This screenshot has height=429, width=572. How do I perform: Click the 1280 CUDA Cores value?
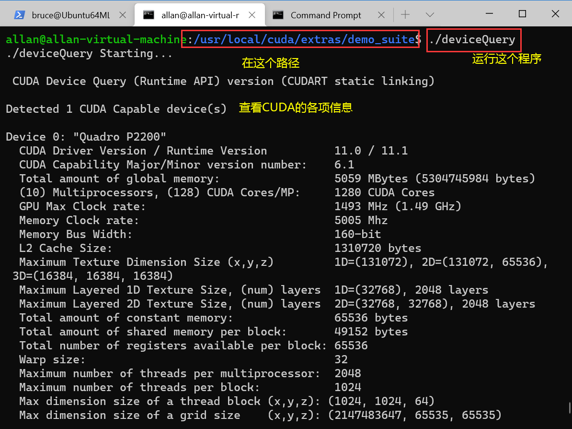[385, 192]
